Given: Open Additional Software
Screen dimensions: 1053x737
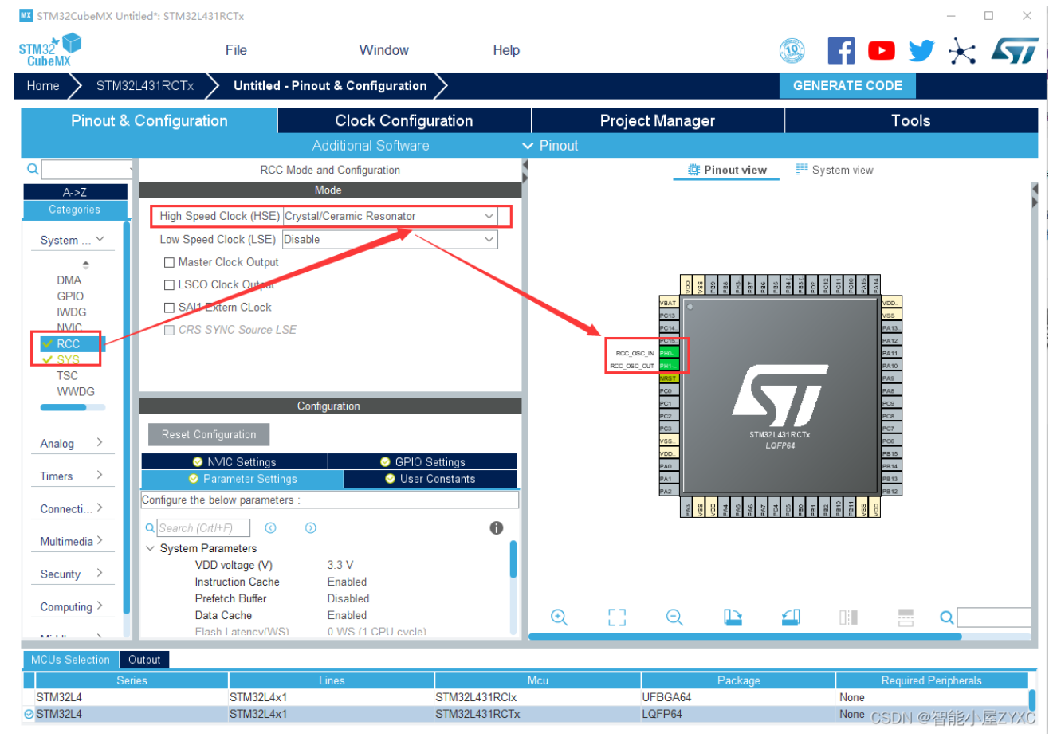Looking at the screenshot, I should [371, 146].
